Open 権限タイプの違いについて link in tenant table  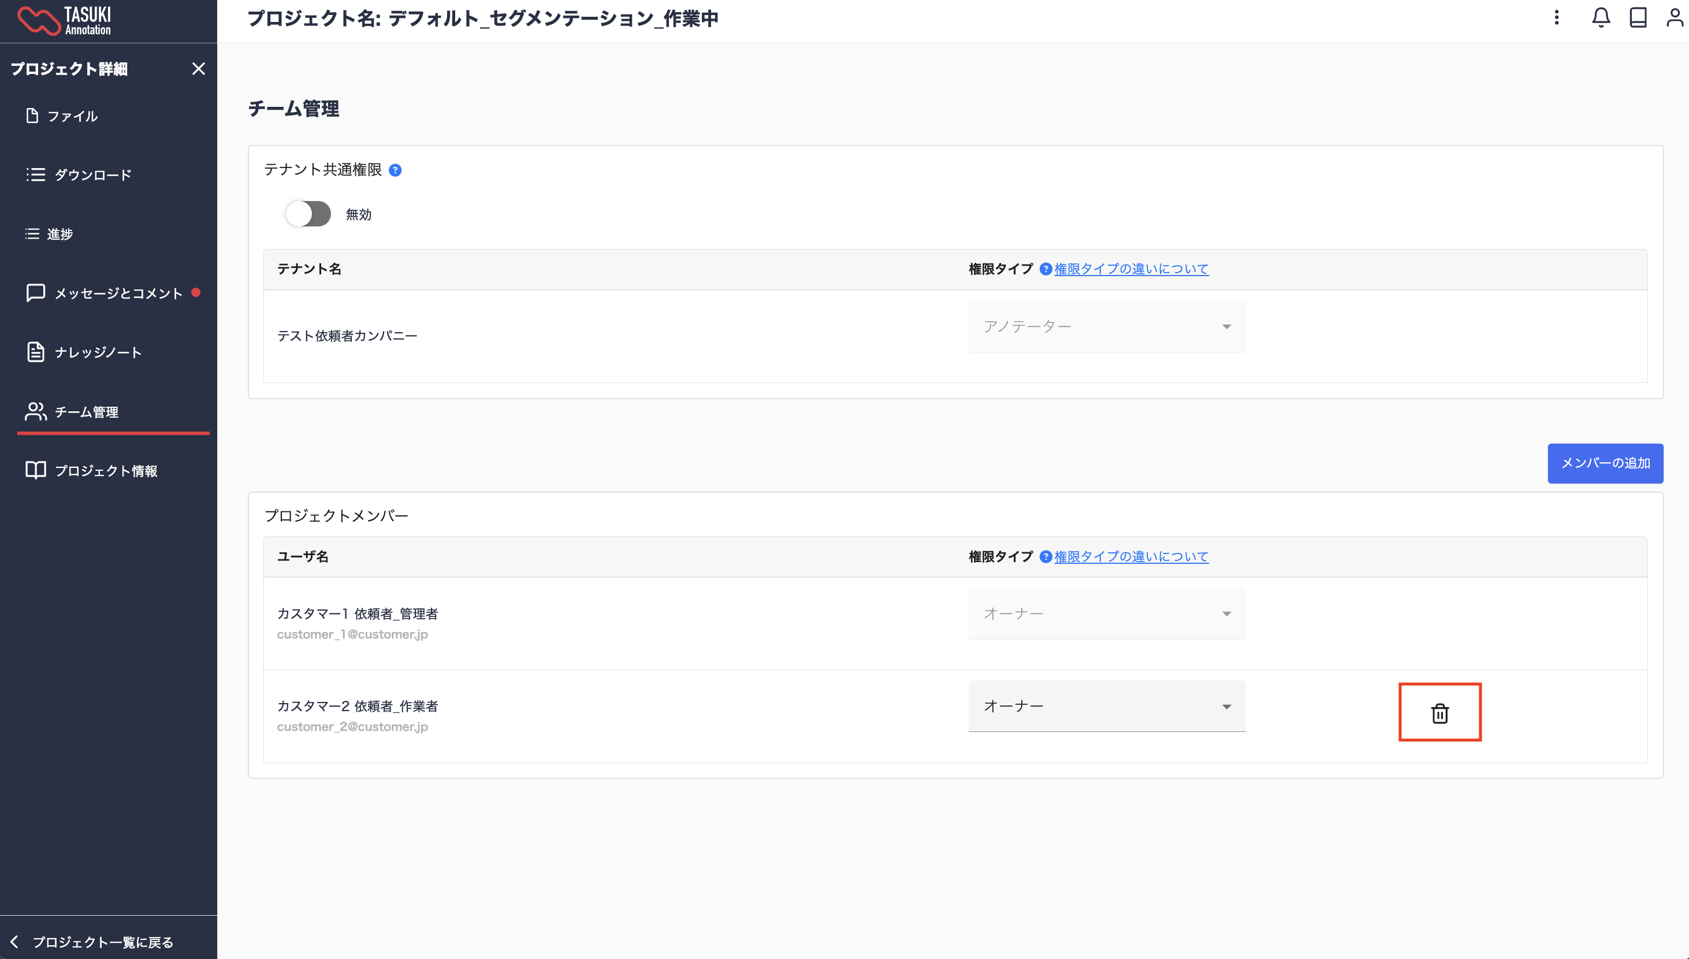(1131, 269)
